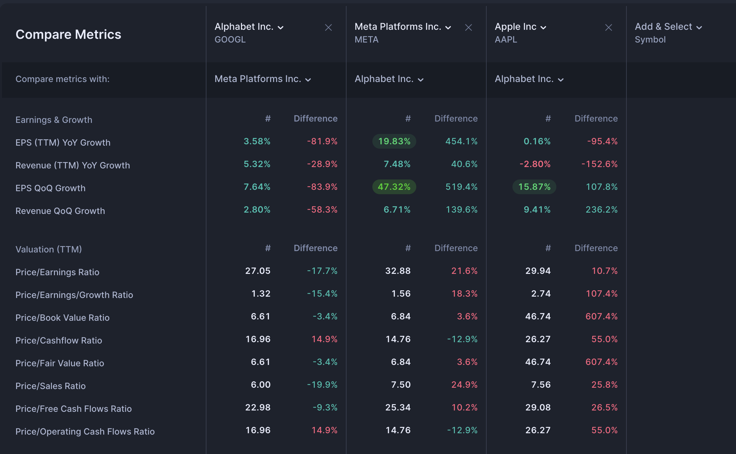Select the Price/Earnings Ratio row label
The width and height of the screenshot is (736, 454).
point(57,272)
